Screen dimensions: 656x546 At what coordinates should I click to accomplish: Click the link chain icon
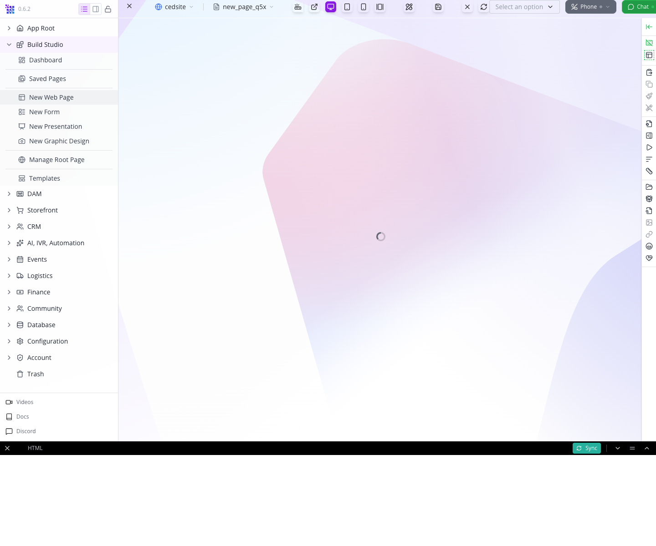[x=649, y=234]
